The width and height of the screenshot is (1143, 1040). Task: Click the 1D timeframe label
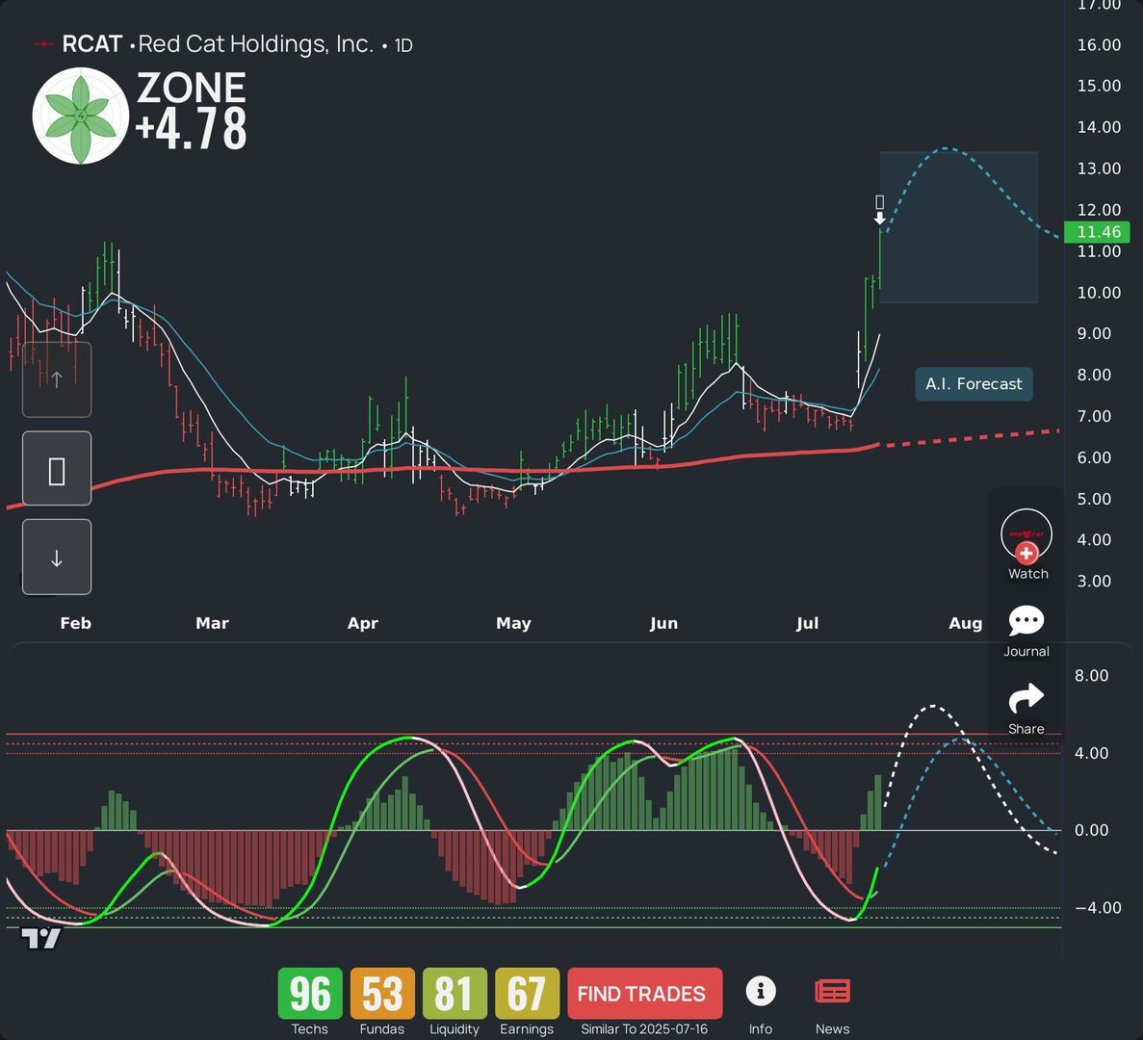[403, 46]
